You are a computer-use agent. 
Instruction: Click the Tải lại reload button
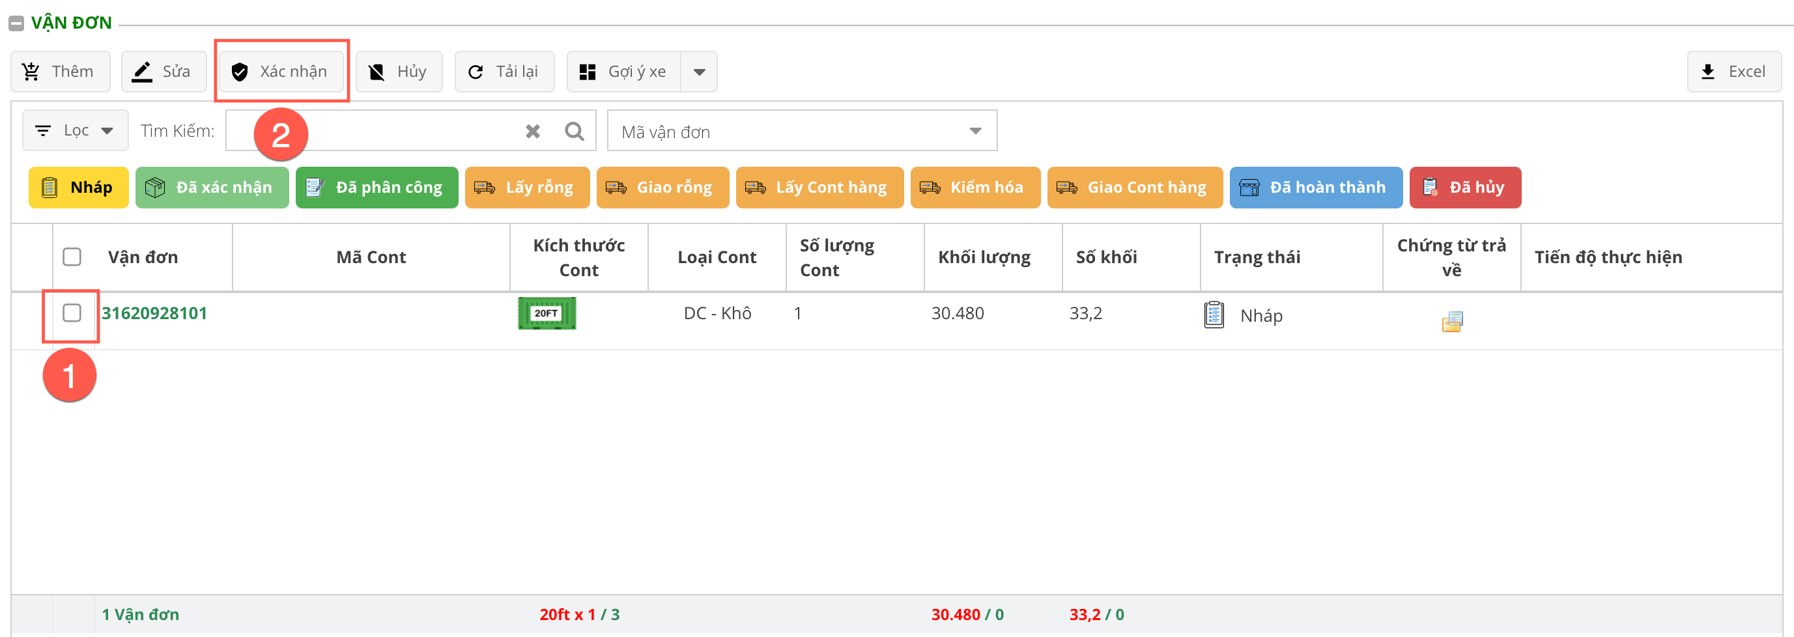pos(504,72)
